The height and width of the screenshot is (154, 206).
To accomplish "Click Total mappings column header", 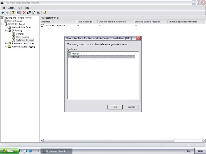I will (x=87, y=21).
